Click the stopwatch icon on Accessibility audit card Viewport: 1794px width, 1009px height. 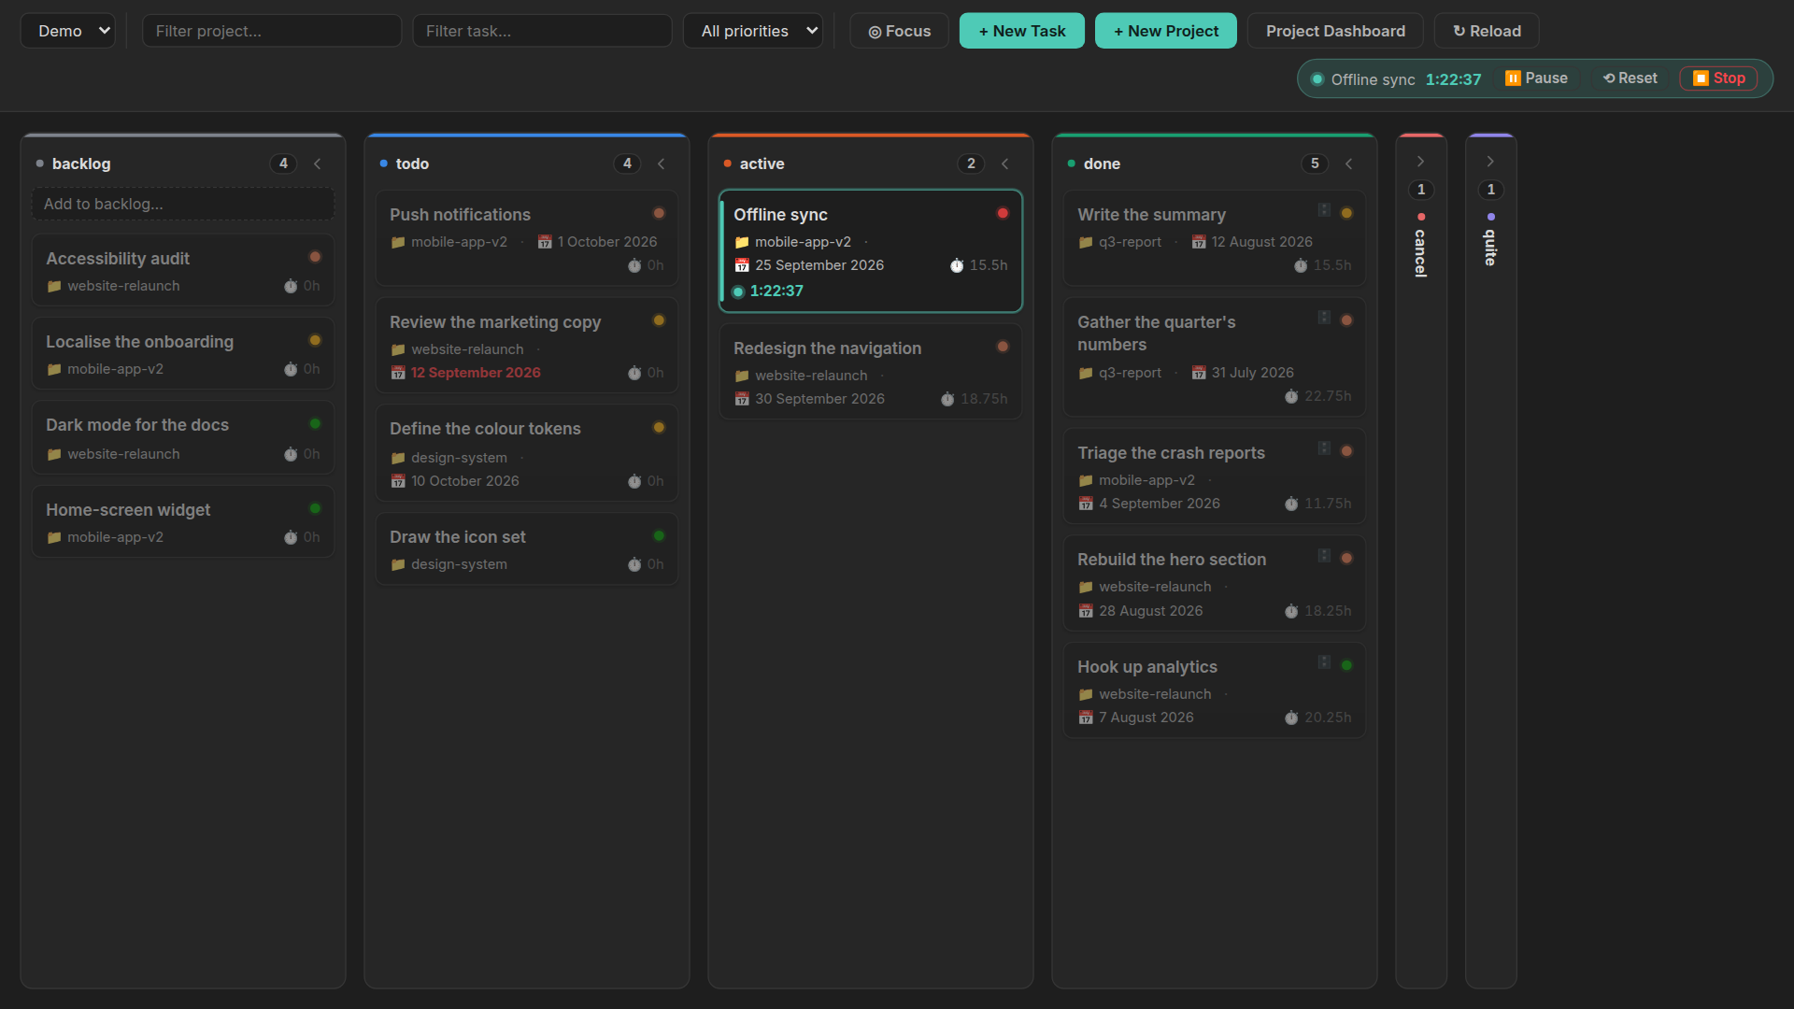(291, 286)
